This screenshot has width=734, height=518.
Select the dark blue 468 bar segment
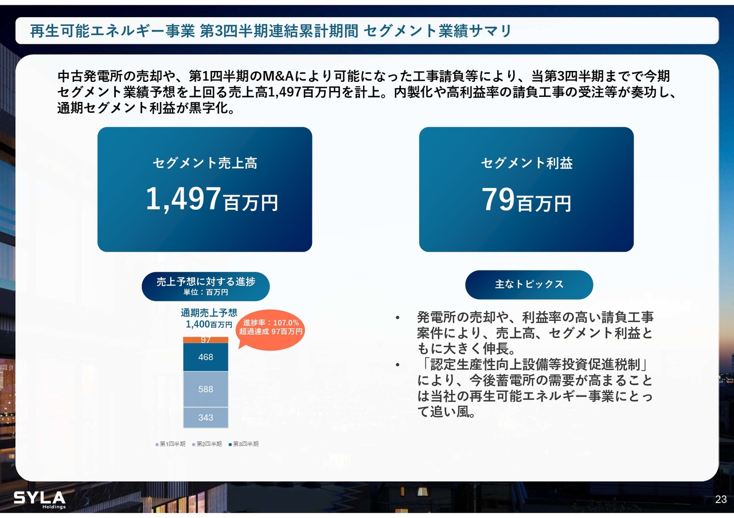pyautogui.click(x=206, y=357)
